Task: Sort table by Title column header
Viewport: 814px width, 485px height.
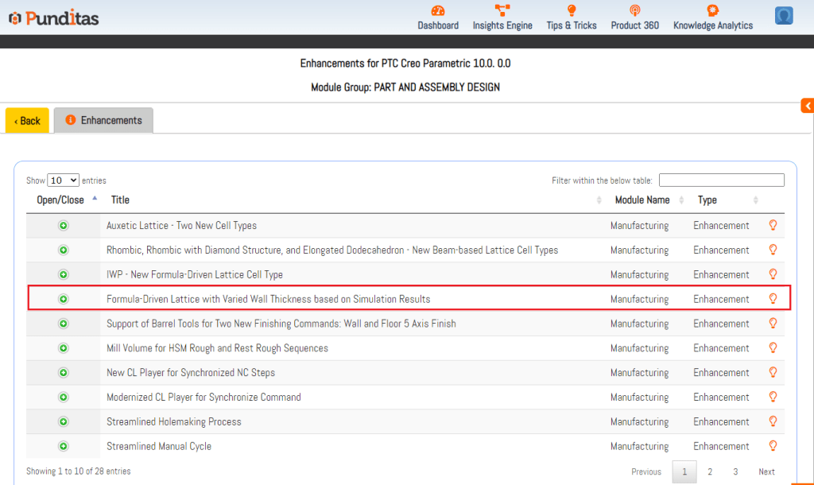Action: point(120,200)
